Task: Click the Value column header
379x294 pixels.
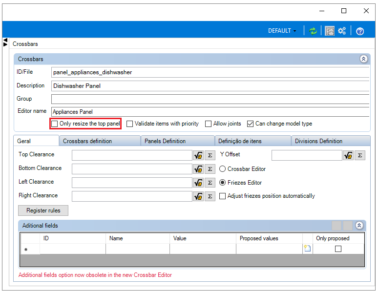Action: click(x=203, y=238)
